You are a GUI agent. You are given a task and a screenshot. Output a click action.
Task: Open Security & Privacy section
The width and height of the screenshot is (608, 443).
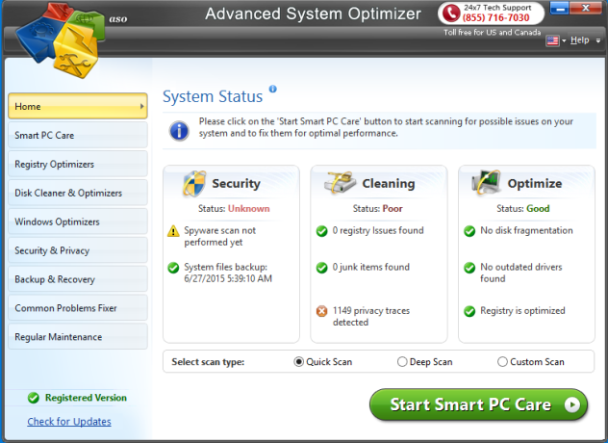tap(78, 250)
